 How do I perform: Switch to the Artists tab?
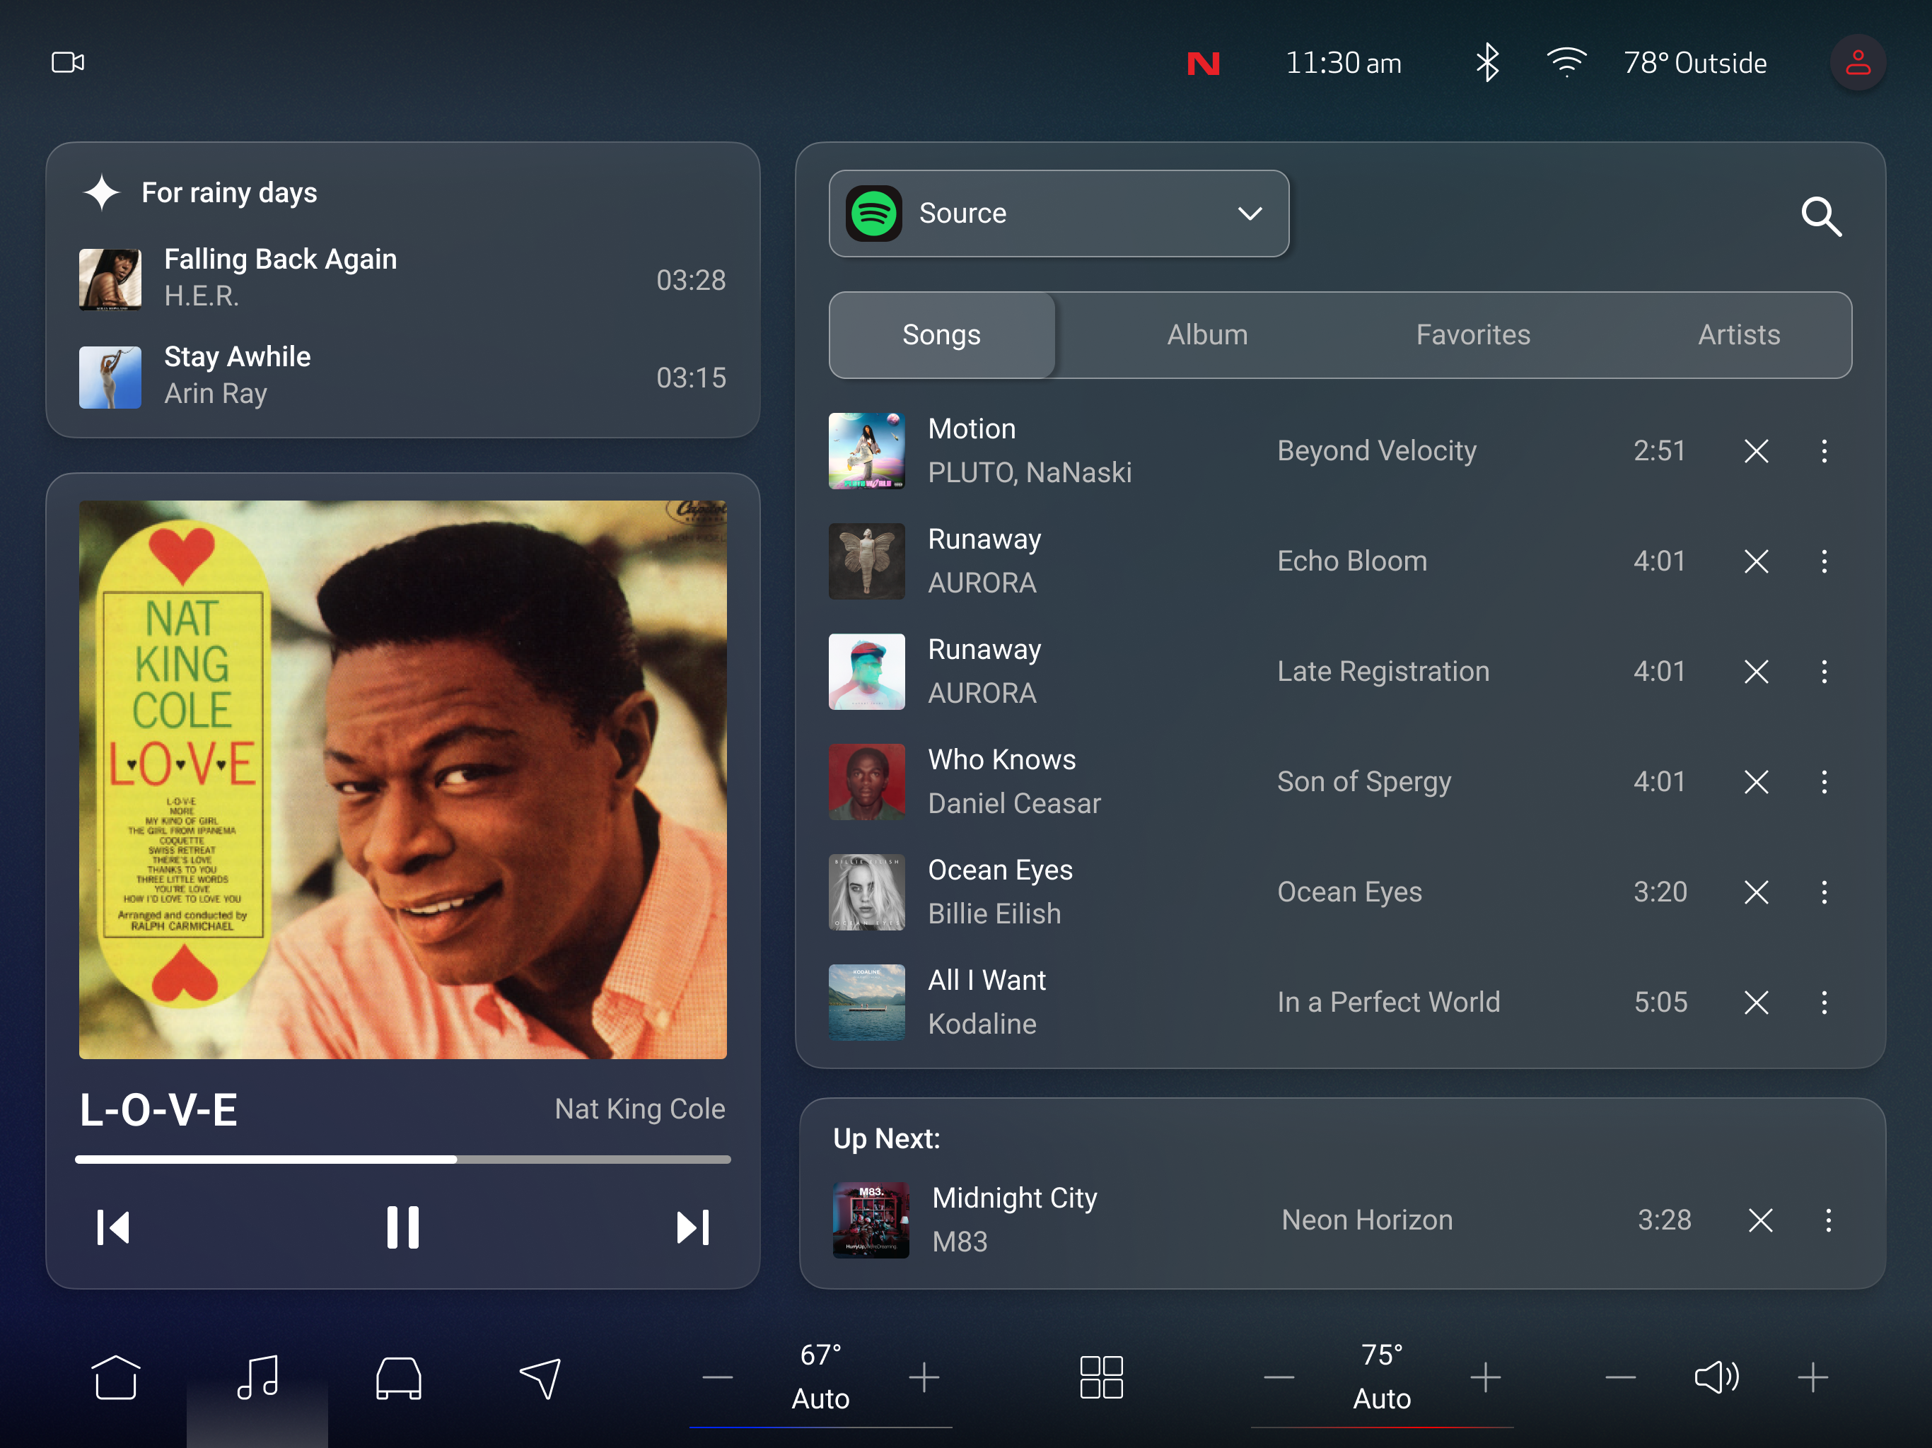coord(1738,334)
